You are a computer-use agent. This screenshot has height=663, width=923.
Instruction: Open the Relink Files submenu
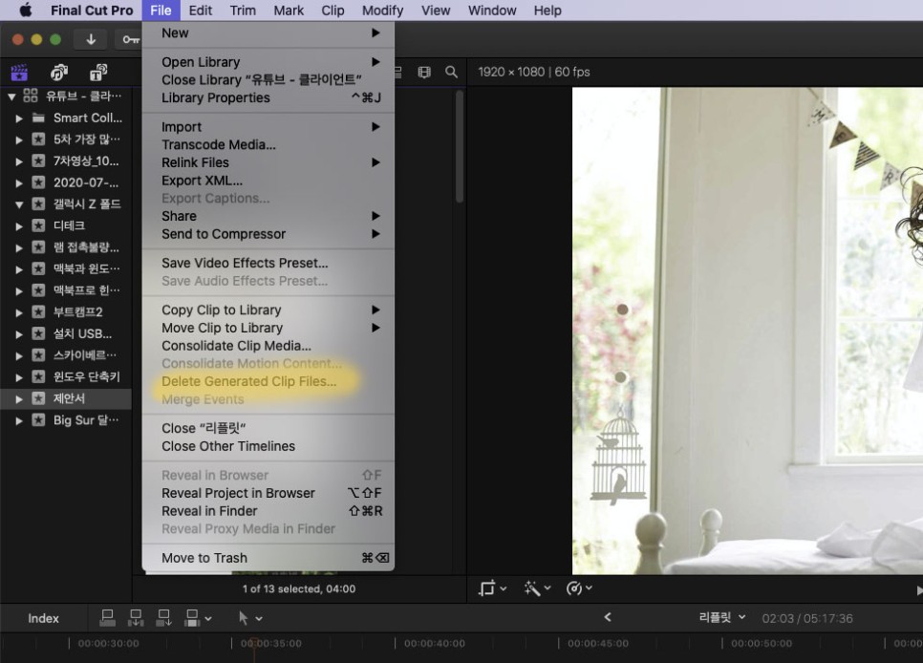[268, 162]
